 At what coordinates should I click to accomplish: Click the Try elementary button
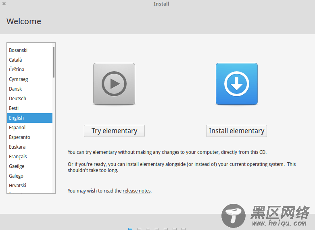tap(114, 131)
